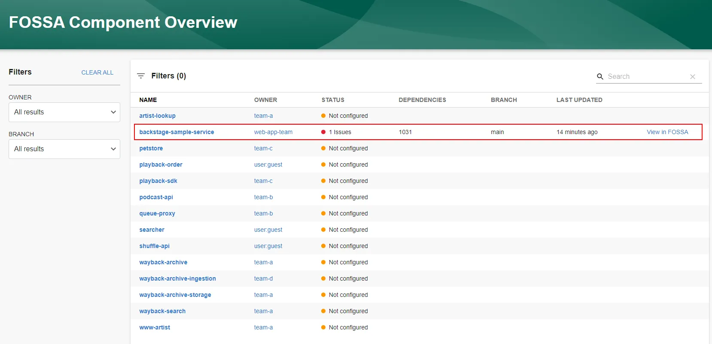
Task: Click the LAST UPDATED column header
Action: pyautogui.click(x=579, y=100)
